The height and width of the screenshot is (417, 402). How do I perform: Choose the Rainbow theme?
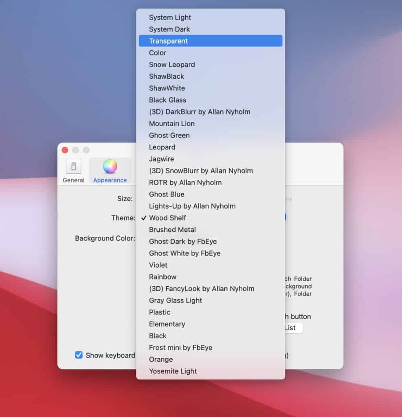click(163, 277)
